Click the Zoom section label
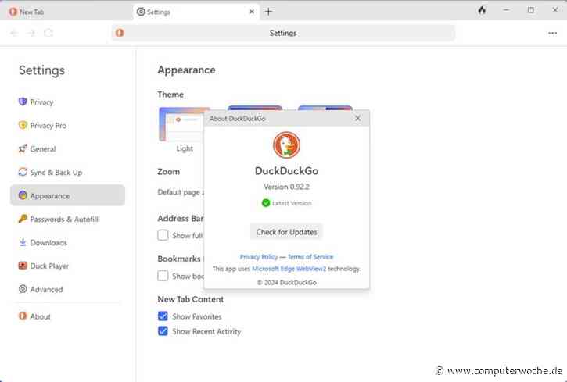This screenshot has width=567, height=382. (x=168, y=172)
